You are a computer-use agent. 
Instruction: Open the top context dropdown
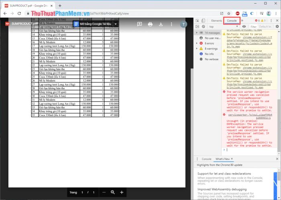(224, 26)
